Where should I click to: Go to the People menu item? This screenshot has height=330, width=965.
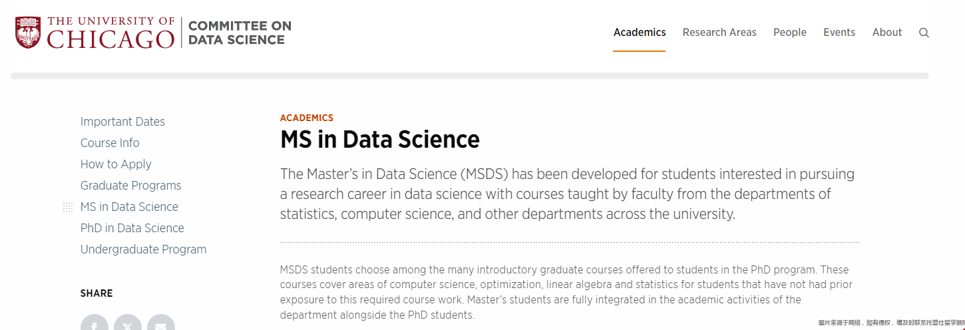click(790, 32)
